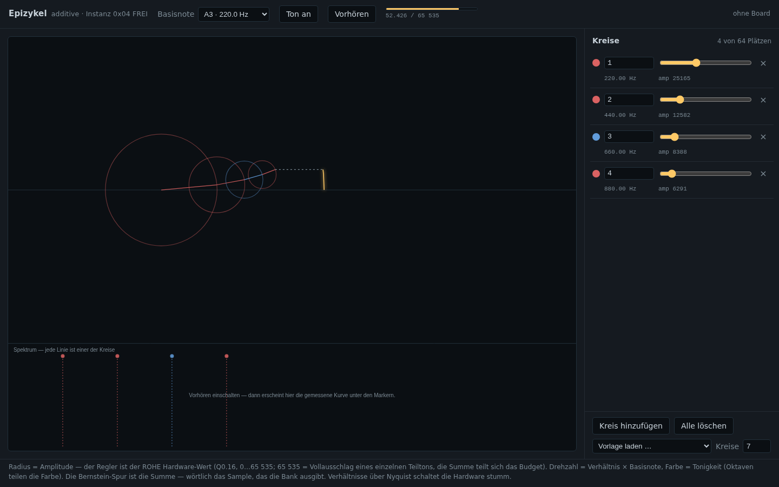Adjust amplitude slider showing amp 25165

pyautogui.click(x=705, y=63)
